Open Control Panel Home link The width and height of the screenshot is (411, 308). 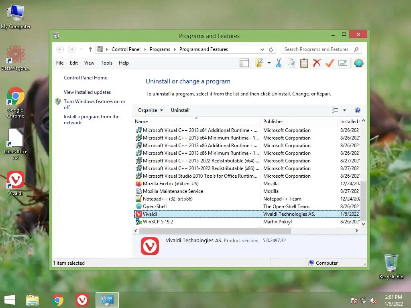(x=85, y=78)
